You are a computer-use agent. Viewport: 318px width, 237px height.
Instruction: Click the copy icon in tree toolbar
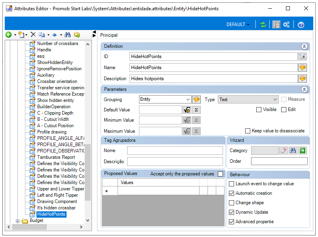pos(42,35)
